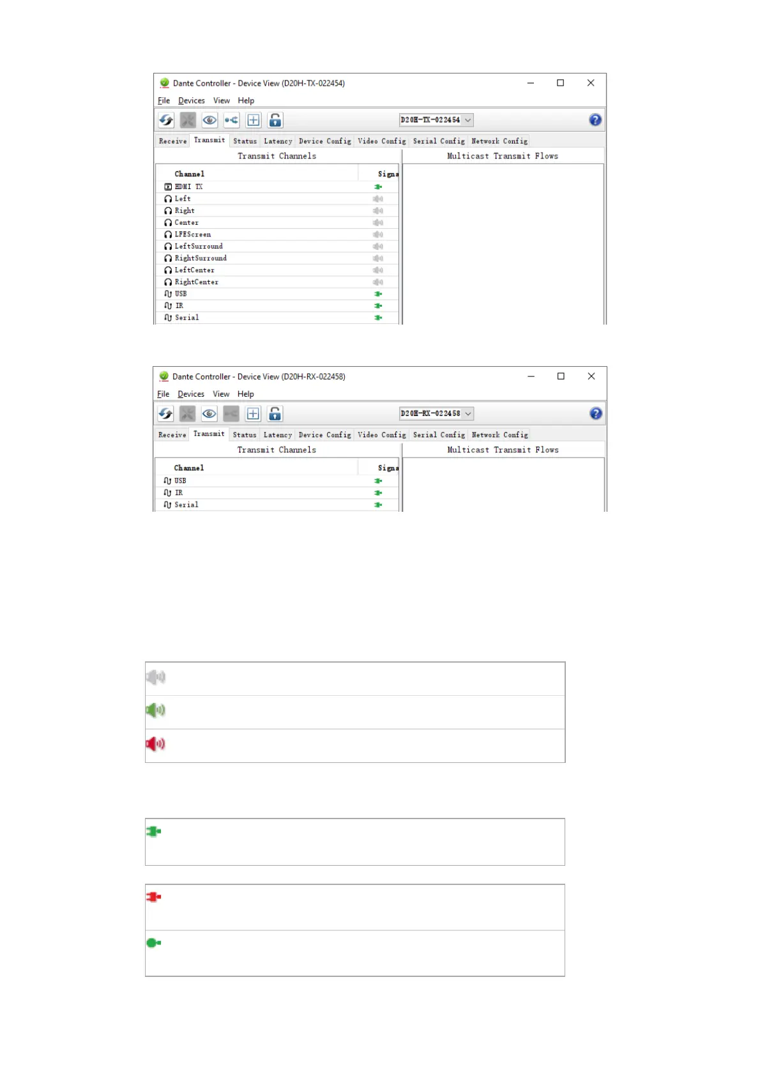Click the Identify eye icon in RX window

(x=209, y=414)
